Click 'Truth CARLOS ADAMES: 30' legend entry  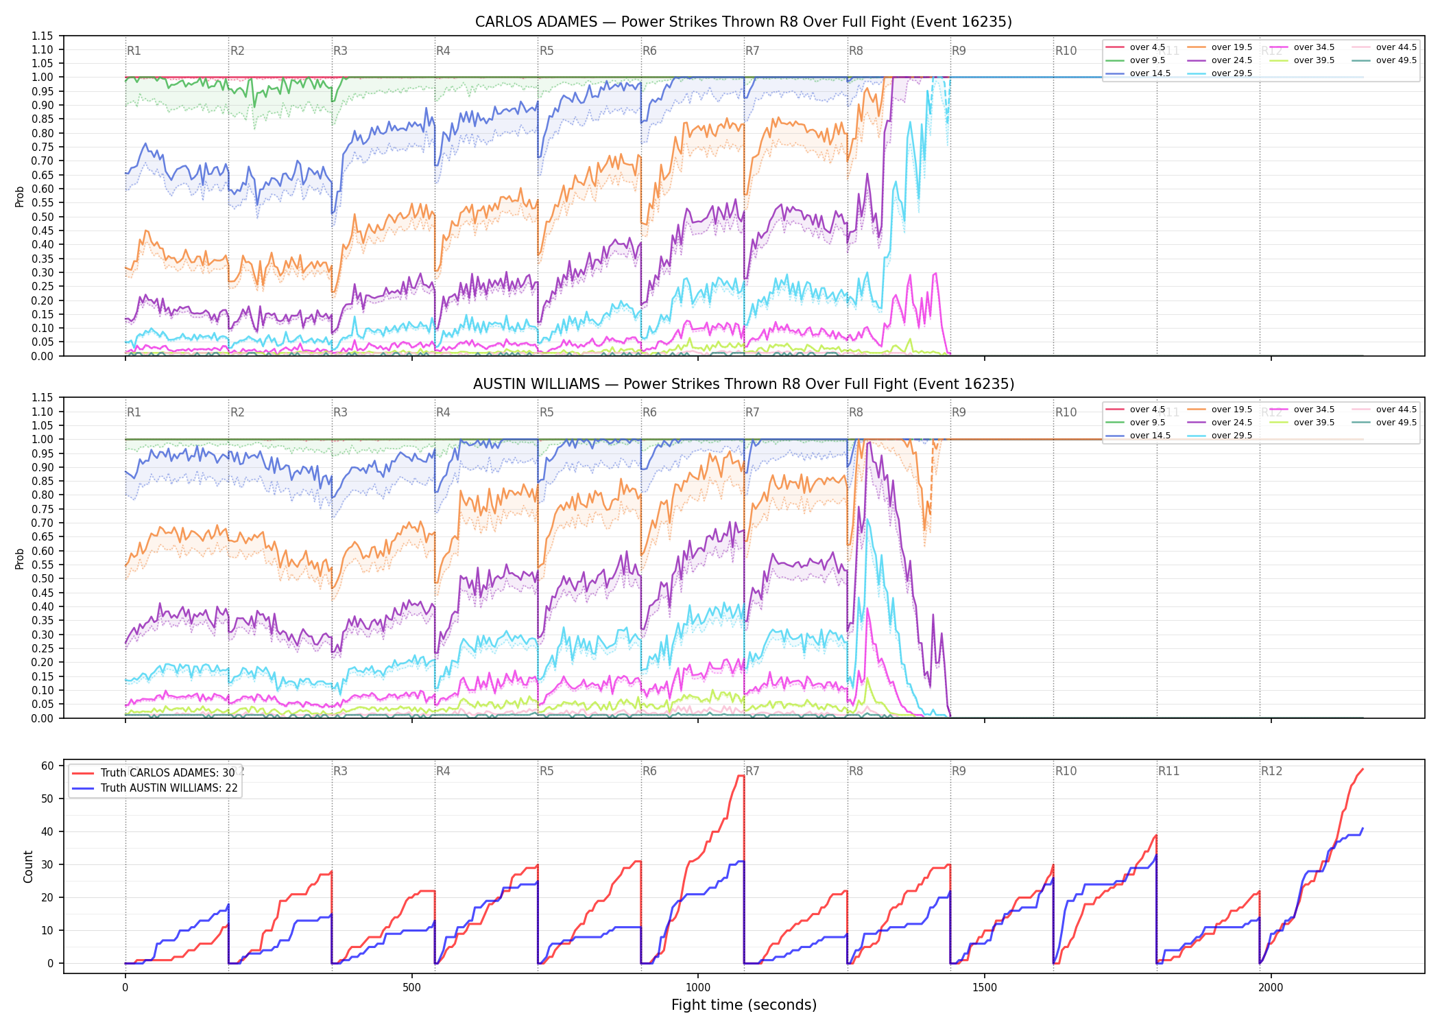[x=154, y=772]
